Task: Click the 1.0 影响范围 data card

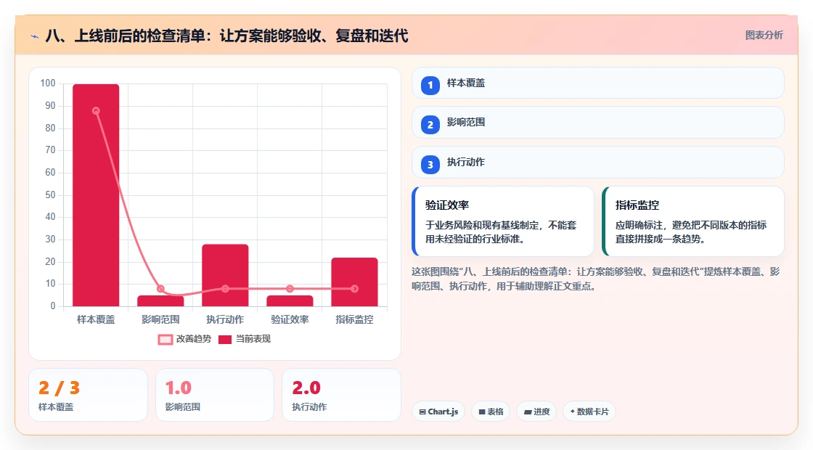Action: pos(215,395)
